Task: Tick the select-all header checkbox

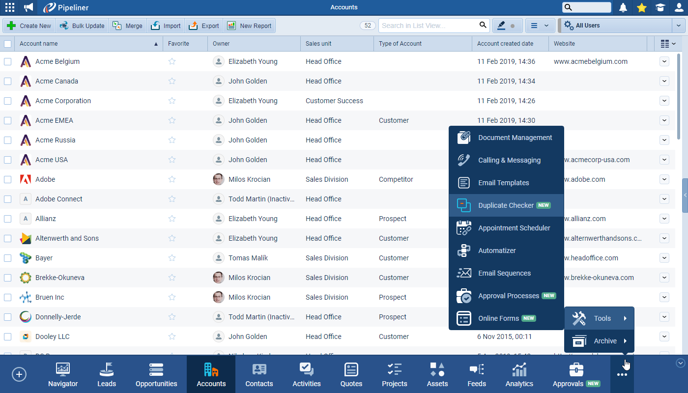Action: tap(8, 44)
